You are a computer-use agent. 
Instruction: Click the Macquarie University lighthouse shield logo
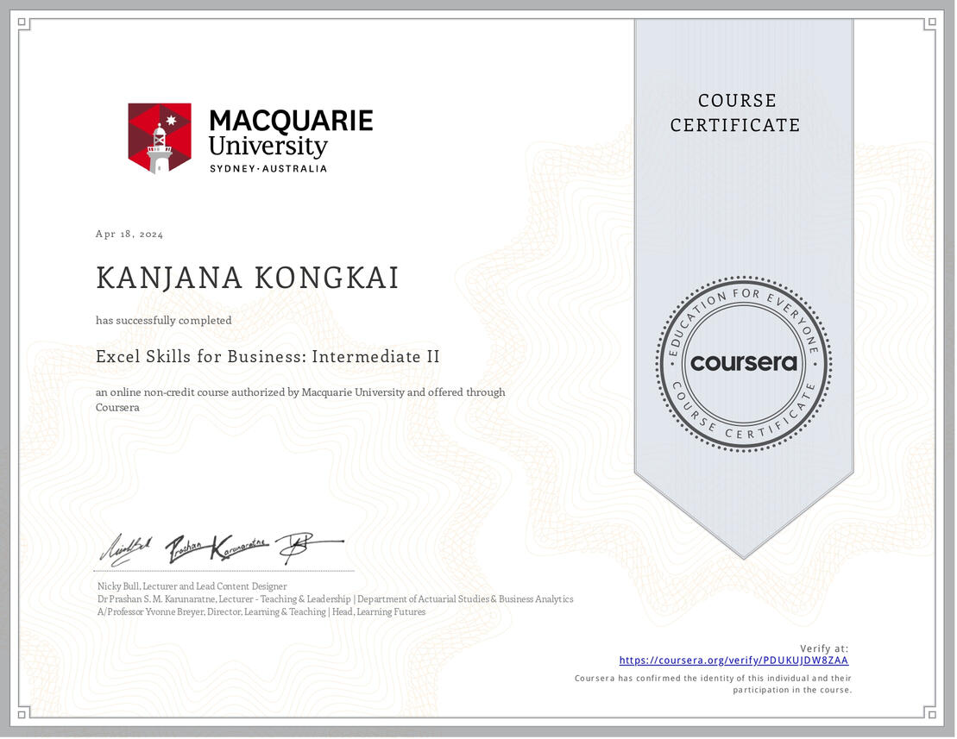[x=160, y=138]
